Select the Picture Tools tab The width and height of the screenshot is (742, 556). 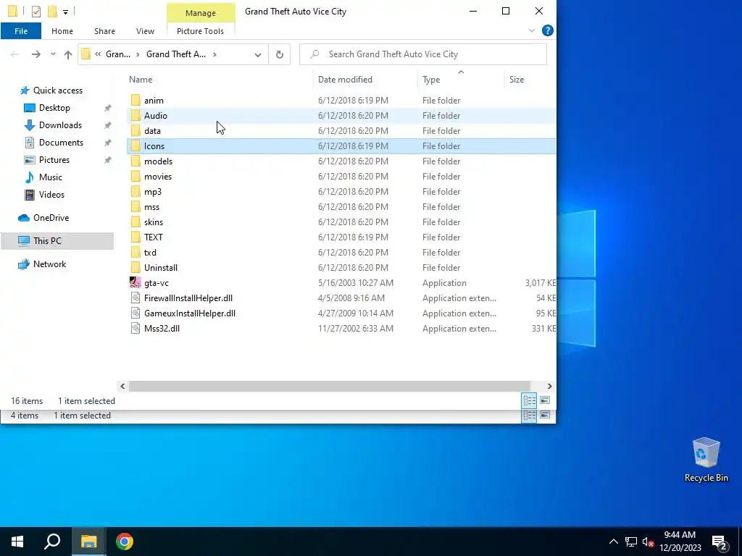tap(200, 31)
